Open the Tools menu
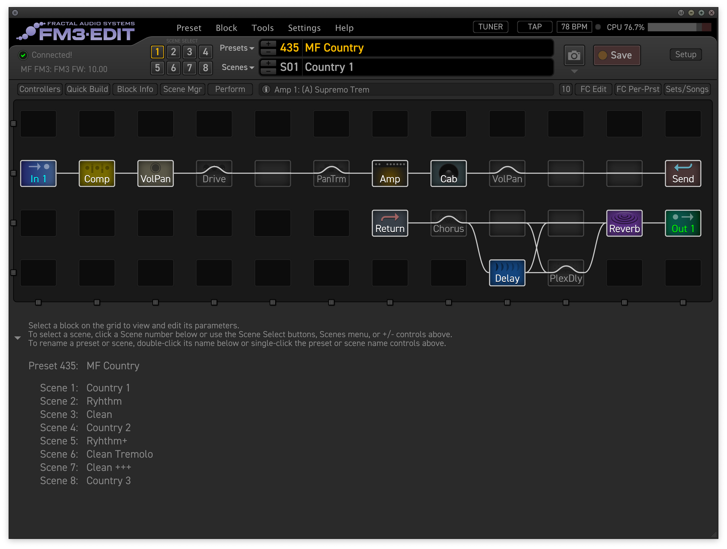Image resolution: width=727 pixels, height=549 pixels. click(262, 28)
